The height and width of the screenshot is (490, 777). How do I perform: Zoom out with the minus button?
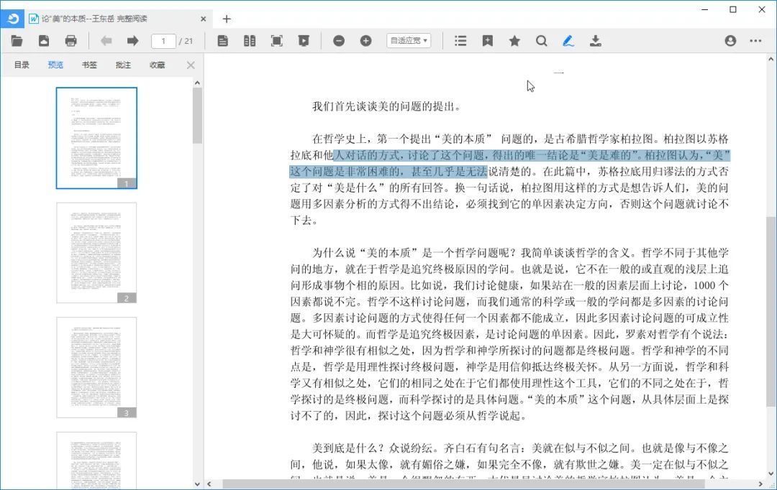coord(339,41)
